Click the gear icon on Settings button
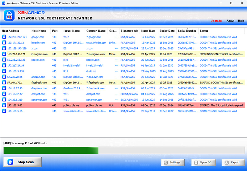This screenshot has width=247, height=171. 166,162
